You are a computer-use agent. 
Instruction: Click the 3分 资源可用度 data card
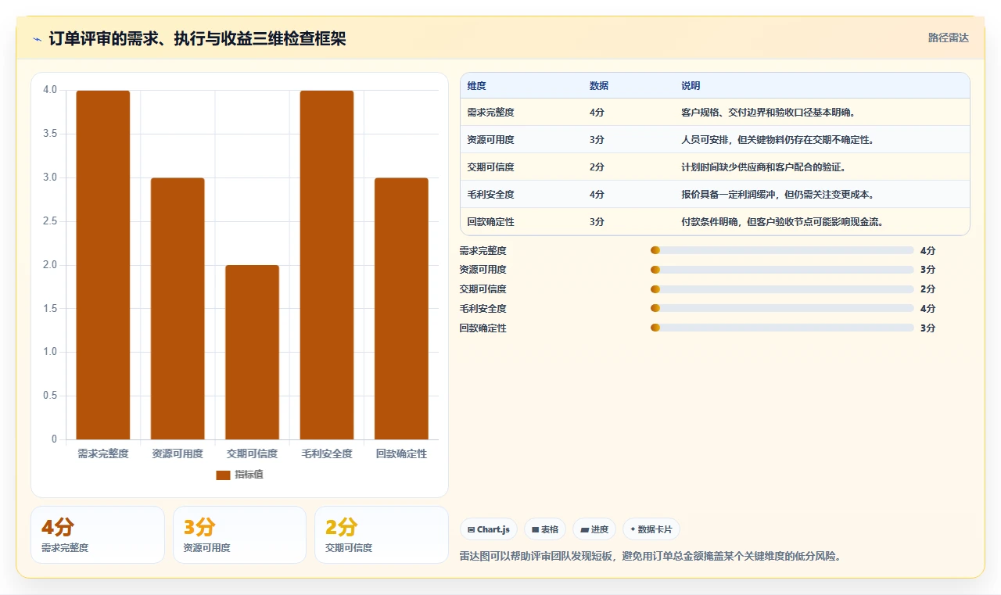tap(239, 535)
